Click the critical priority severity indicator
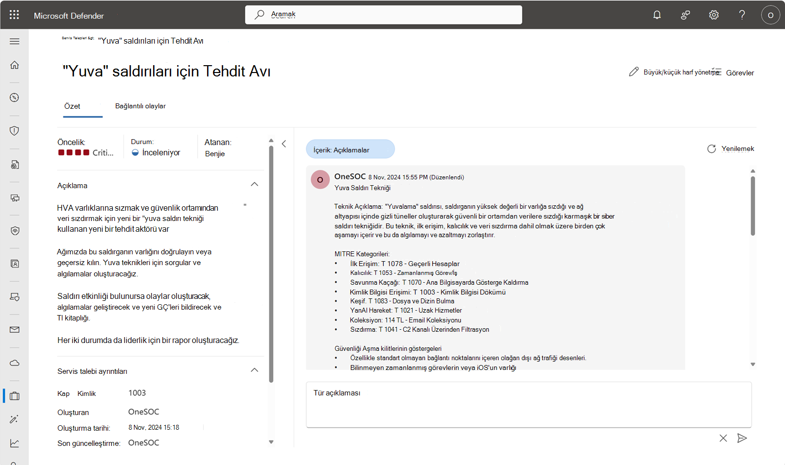The height and width of the screenshot is (465, 785). [x=85, y=152]
